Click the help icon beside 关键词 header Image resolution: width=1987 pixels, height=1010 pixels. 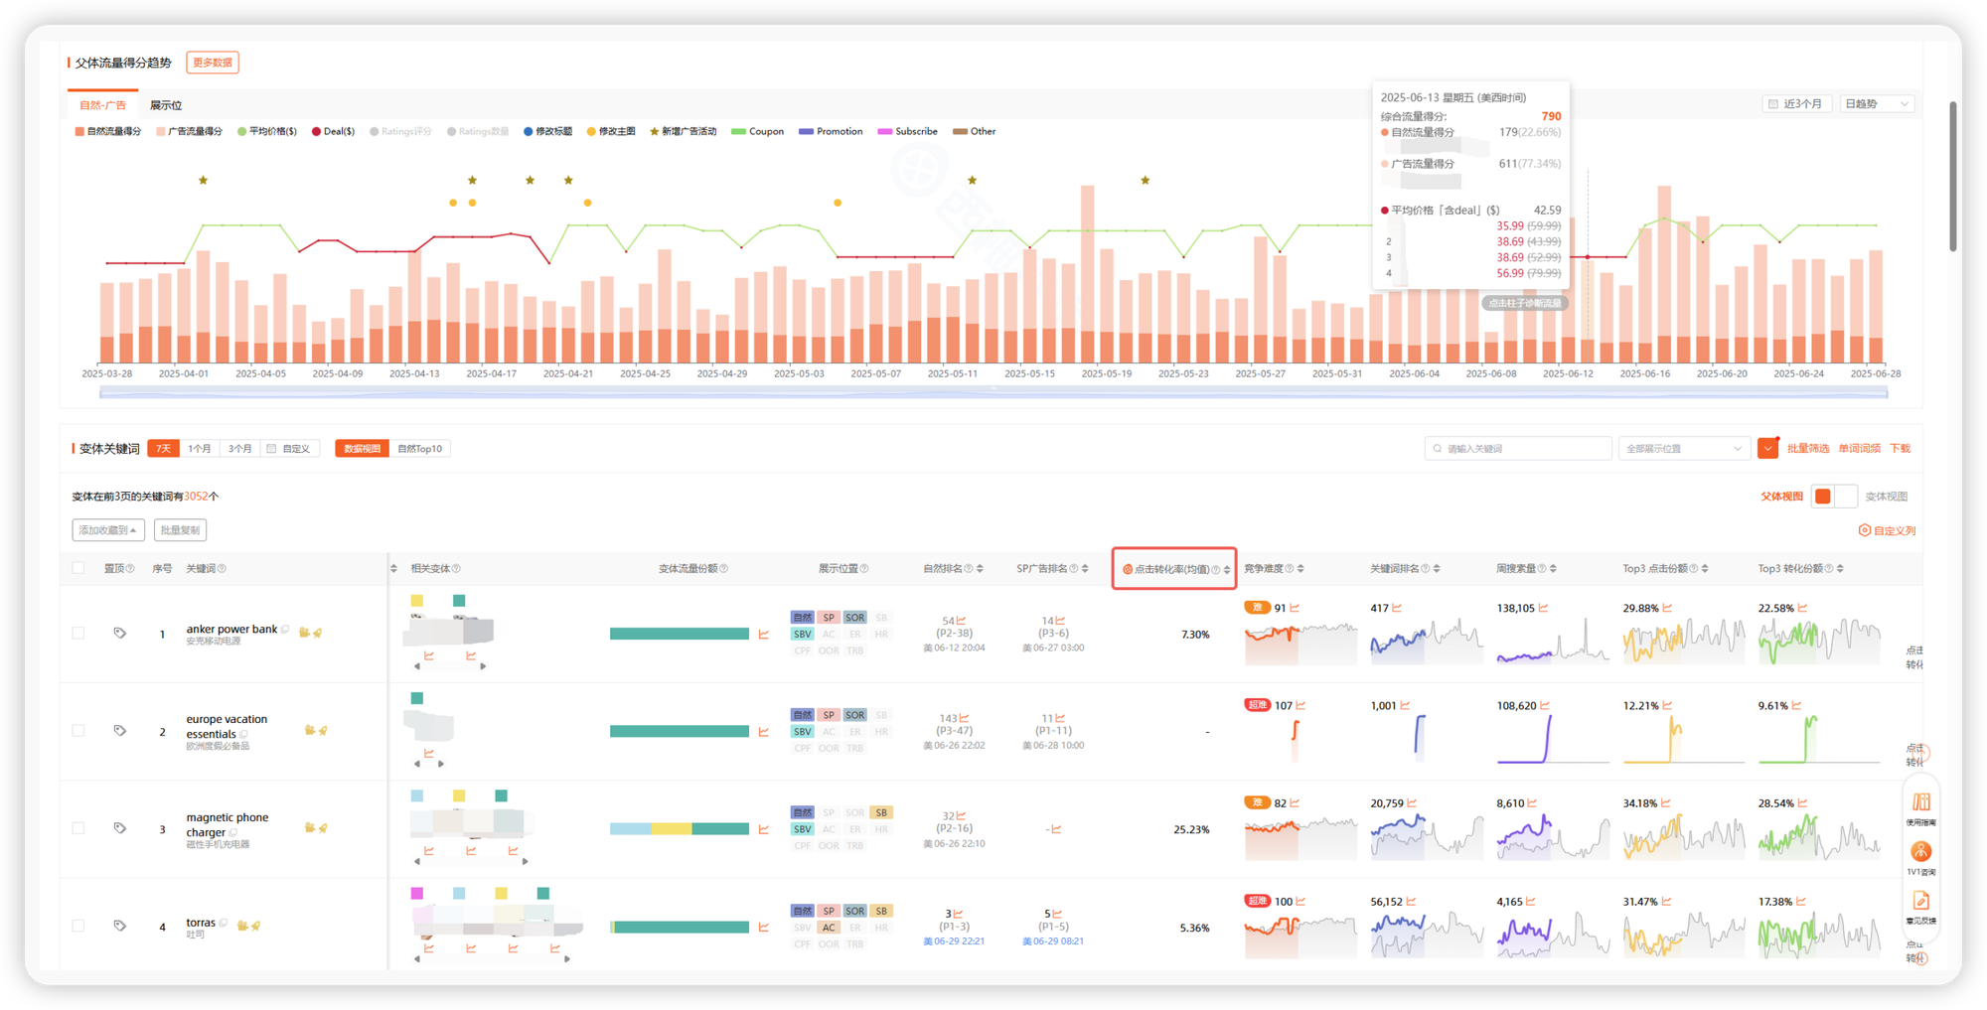tap(222, 569)
